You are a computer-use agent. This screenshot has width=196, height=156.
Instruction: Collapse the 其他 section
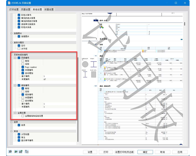[11, 131]
